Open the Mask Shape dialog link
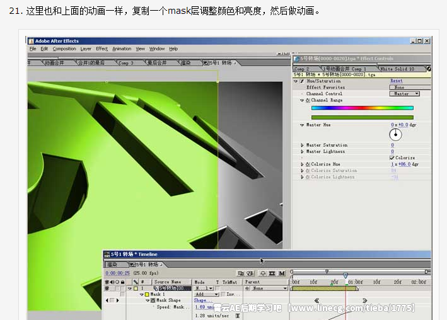 coord(202,300)
